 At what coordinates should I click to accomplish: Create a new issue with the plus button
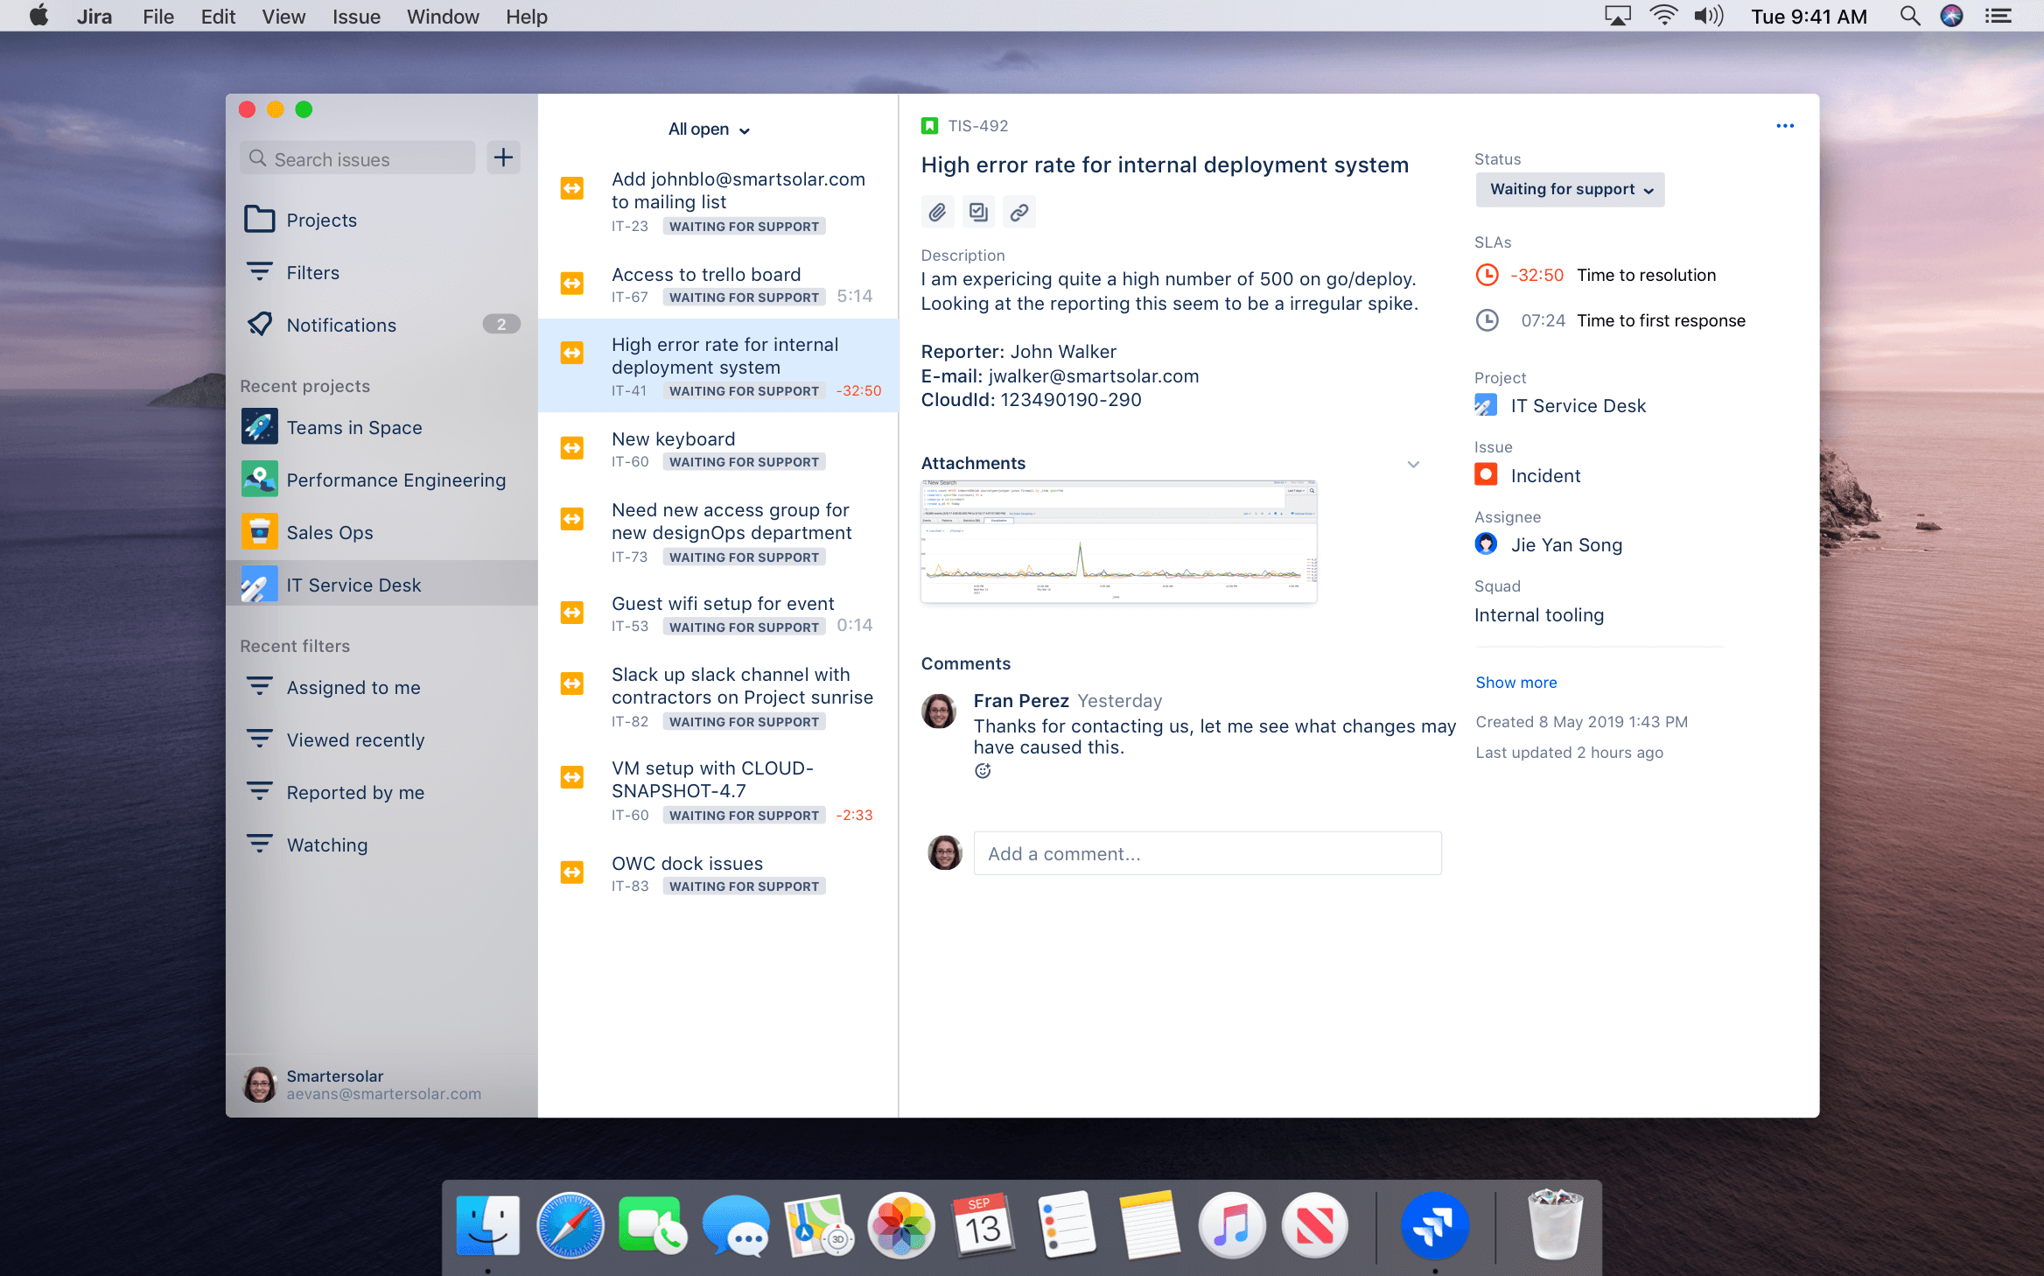click(x=503, y=158)
